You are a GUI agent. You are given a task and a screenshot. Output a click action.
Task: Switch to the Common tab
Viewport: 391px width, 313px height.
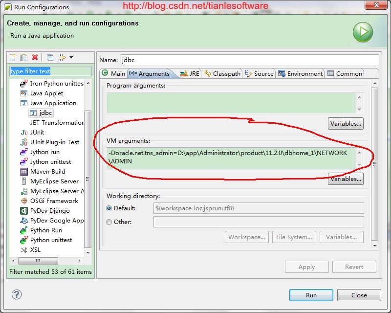click(345, 74)
